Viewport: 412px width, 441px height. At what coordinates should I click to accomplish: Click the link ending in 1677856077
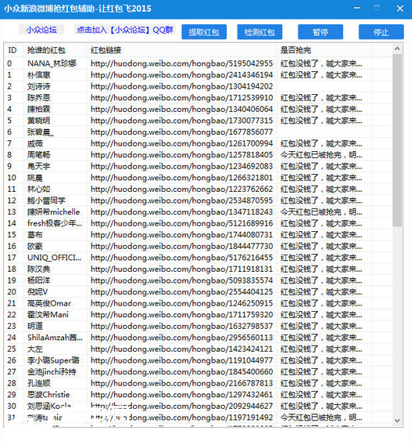click(181, 132)
